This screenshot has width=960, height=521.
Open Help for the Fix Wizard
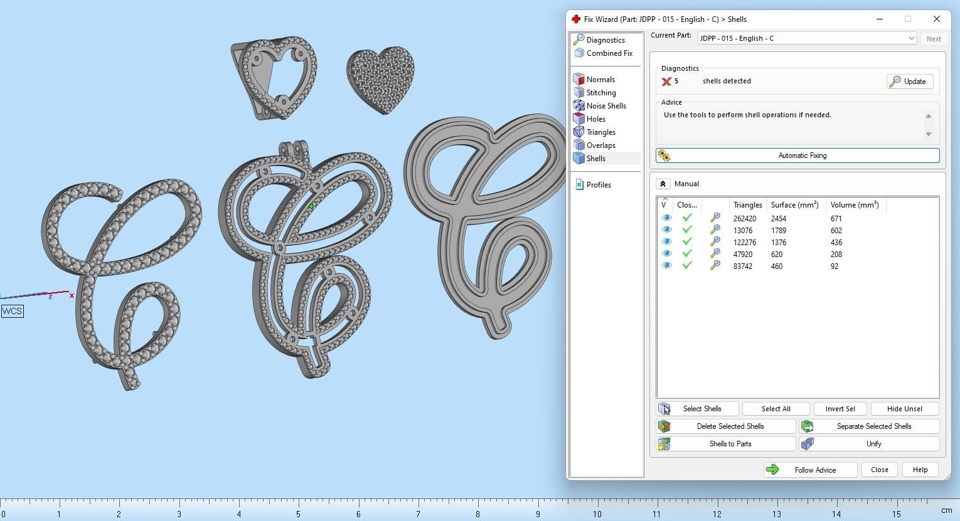[x=920, y=470]
